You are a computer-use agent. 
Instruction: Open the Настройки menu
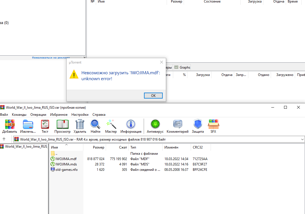(x=80, y=114)
